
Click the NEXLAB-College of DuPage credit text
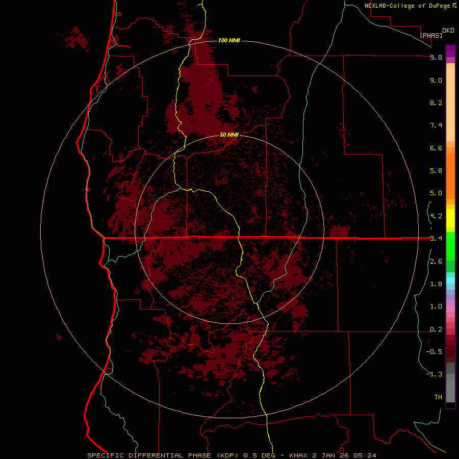click(407, 6)
